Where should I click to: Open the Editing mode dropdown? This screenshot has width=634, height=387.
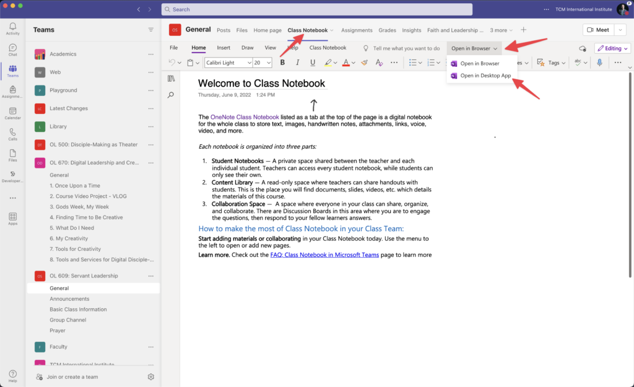612,48
